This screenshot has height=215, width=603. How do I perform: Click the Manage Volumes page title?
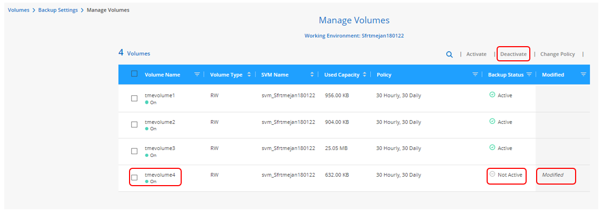[x=354, y=20]
